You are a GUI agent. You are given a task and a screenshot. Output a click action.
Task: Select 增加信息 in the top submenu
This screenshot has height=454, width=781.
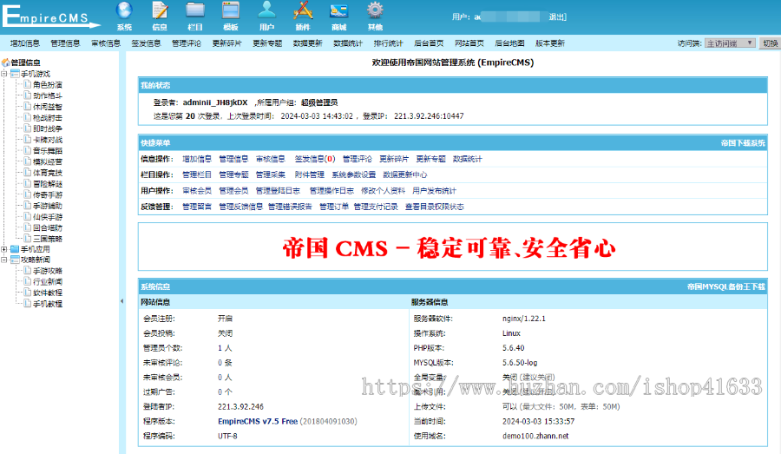tap(25, 43)
